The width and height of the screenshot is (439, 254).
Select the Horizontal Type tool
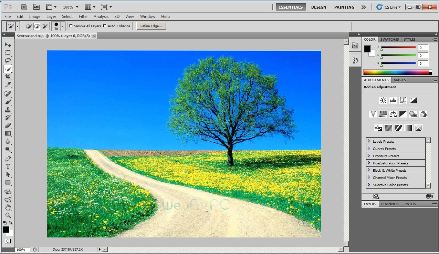(x=8, y=166)
